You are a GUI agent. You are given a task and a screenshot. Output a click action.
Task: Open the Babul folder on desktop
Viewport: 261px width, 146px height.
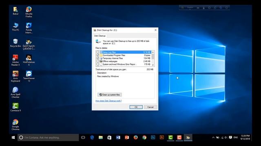(x=15, y=11)
